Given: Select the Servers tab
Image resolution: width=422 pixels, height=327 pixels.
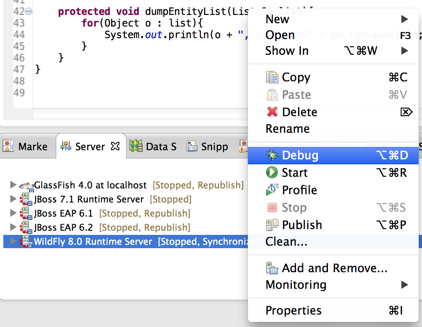Looking at the screenshot, I should [x=90, y=146].
